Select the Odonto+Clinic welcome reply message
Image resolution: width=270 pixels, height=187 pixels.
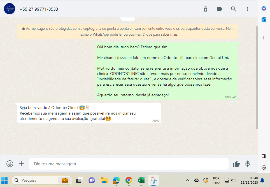89,113
